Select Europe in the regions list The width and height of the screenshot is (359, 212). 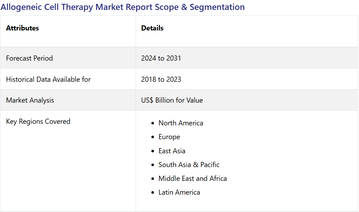pyautogui.click(x=169, y=137)
